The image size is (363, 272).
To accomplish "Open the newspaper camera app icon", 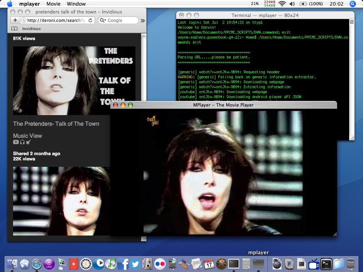I will tap(147, 264).
